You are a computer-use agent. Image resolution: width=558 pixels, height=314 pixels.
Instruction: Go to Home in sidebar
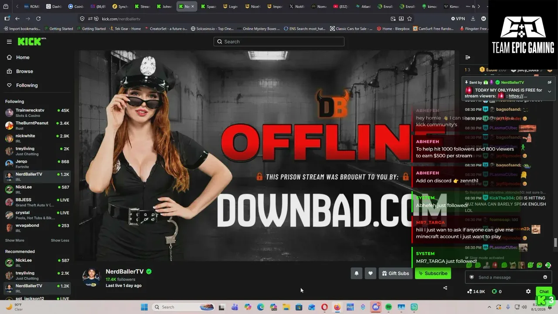[23, 57]
